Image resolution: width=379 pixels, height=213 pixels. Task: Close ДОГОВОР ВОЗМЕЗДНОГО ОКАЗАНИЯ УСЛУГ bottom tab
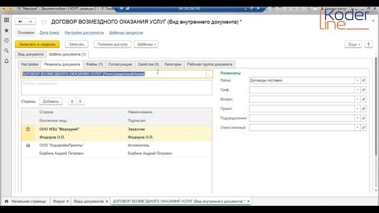[x=248, y=201]
